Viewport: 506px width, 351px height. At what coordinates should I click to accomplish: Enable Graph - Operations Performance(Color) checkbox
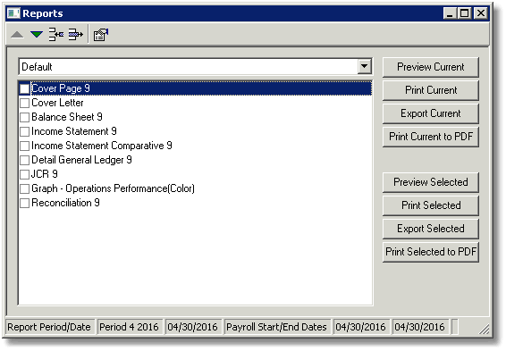(24, 188)
